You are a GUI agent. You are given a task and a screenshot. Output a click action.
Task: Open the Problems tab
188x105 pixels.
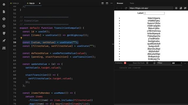tap(119, 63)
